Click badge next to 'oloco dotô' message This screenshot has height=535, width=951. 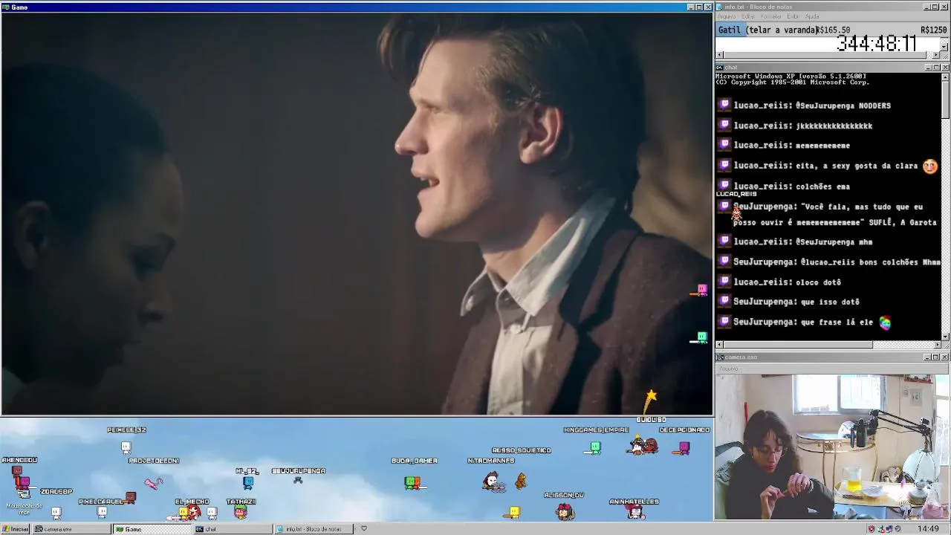(x=724, y=282)
